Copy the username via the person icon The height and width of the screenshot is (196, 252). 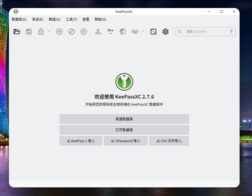pos(98,32)
